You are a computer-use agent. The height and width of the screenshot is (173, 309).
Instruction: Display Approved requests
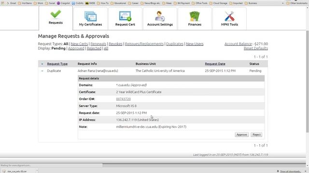point(76,48)
